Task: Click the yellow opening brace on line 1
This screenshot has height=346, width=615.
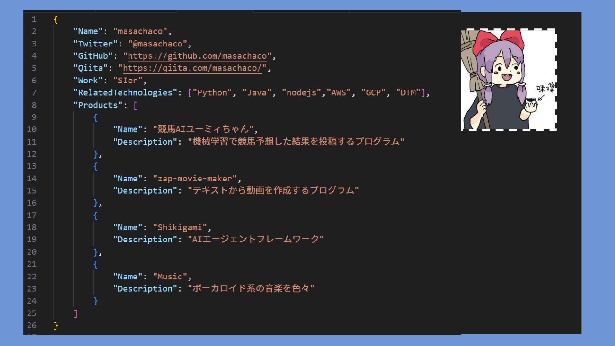Action: click(55, 20)
